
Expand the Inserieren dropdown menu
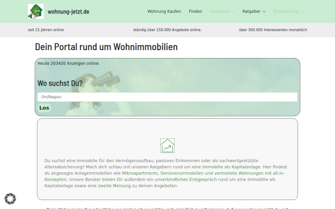[222, 11]
